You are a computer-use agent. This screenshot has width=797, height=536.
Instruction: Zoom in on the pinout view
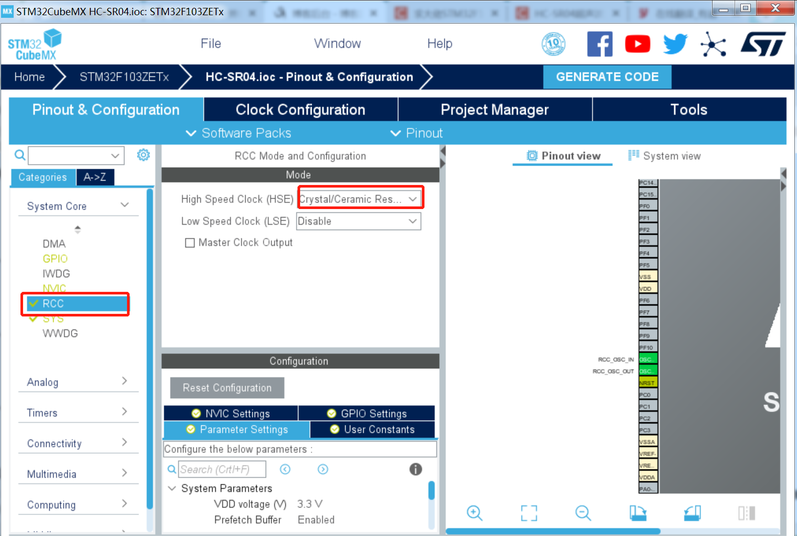(x=474, y=513)
